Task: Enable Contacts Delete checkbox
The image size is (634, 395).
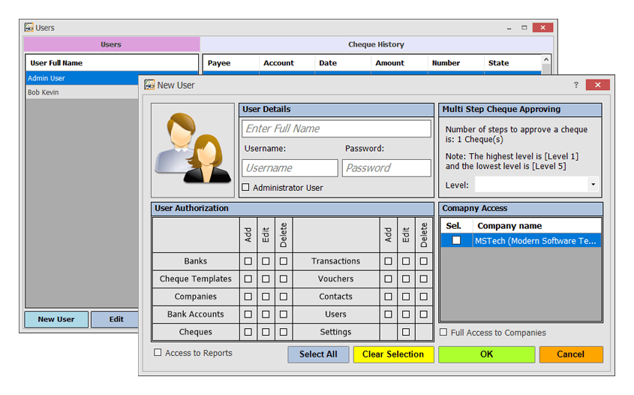Action: pos(424,297)
